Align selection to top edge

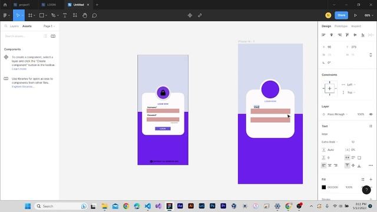pos(347,35)
